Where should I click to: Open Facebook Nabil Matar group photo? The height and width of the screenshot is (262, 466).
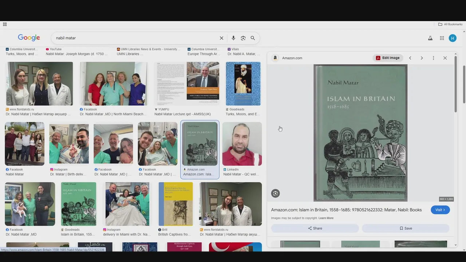pyautogui.click(x=25, y=144)
